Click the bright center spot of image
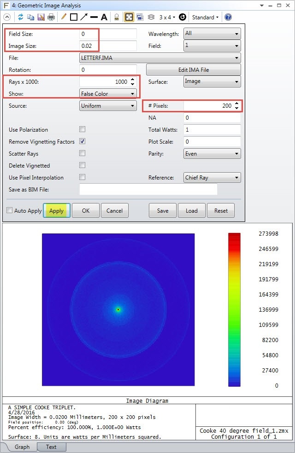Screen dimensions: 295x453 tap(118, 309)
